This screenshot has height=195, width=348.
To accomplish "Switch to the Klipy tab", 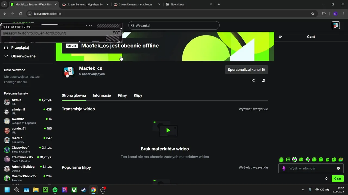I will tap(138, 95).
